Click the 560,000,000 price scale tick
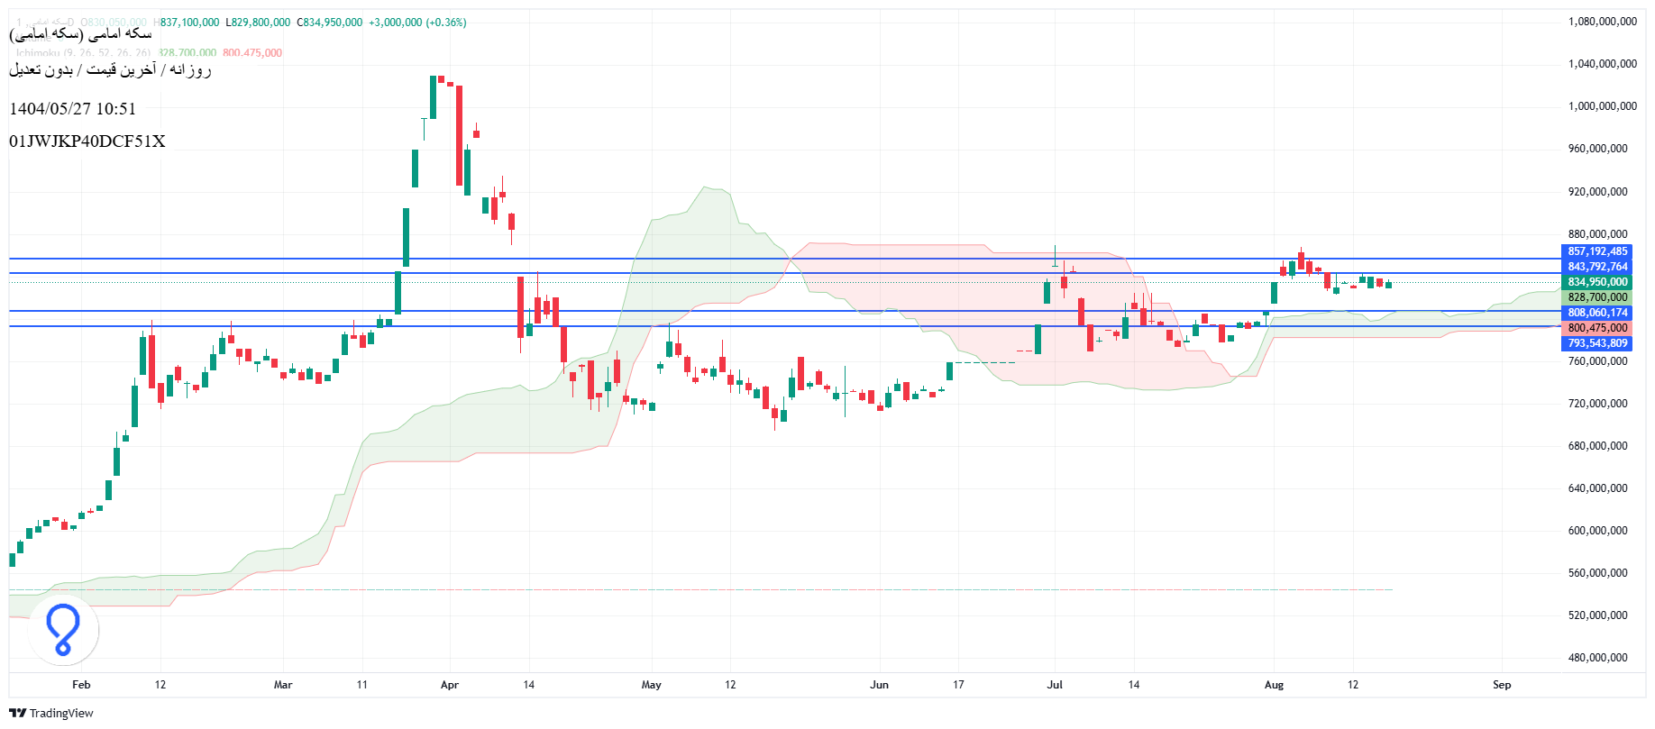 tap(1598, 573)
